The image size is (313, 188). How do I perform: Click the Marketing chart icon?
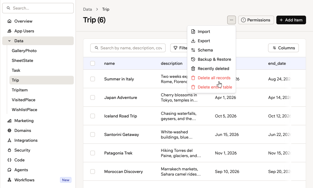pyautogui.click(x=9, y=121)
